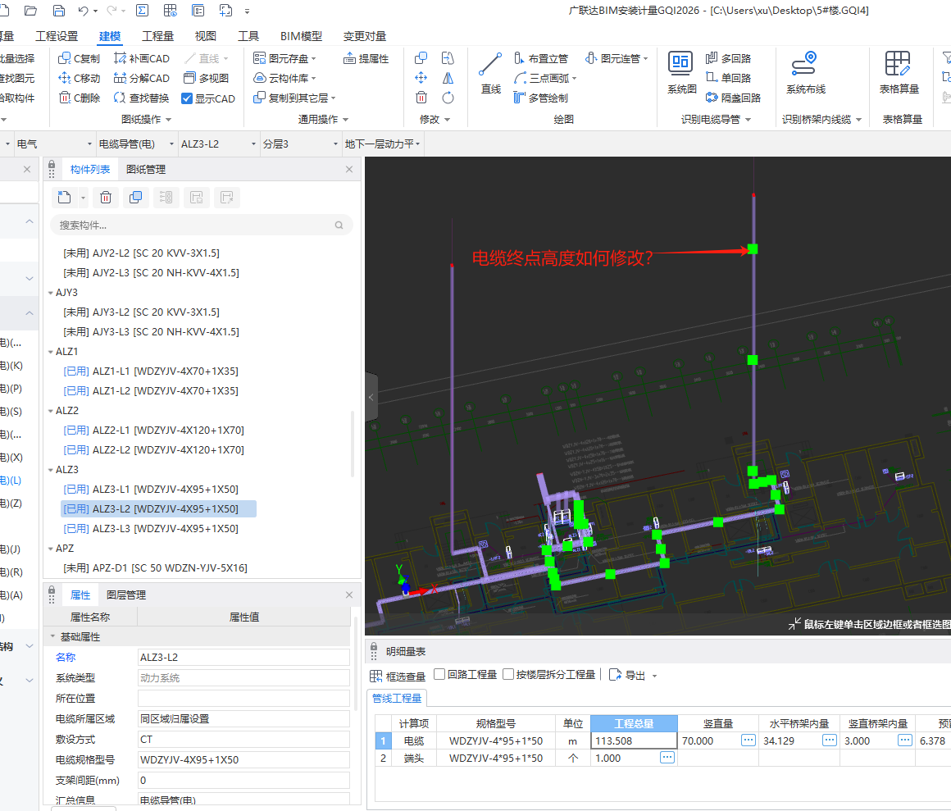The image size is (951, 811).
Task: Click the 分解CAD tool
Action: pos(141,78)
